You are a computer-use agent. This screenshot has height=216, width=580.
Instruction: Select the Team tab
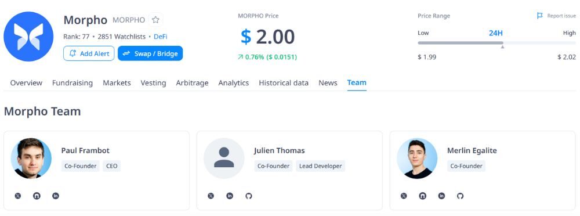pyautogui.click(x=357, y=82)
